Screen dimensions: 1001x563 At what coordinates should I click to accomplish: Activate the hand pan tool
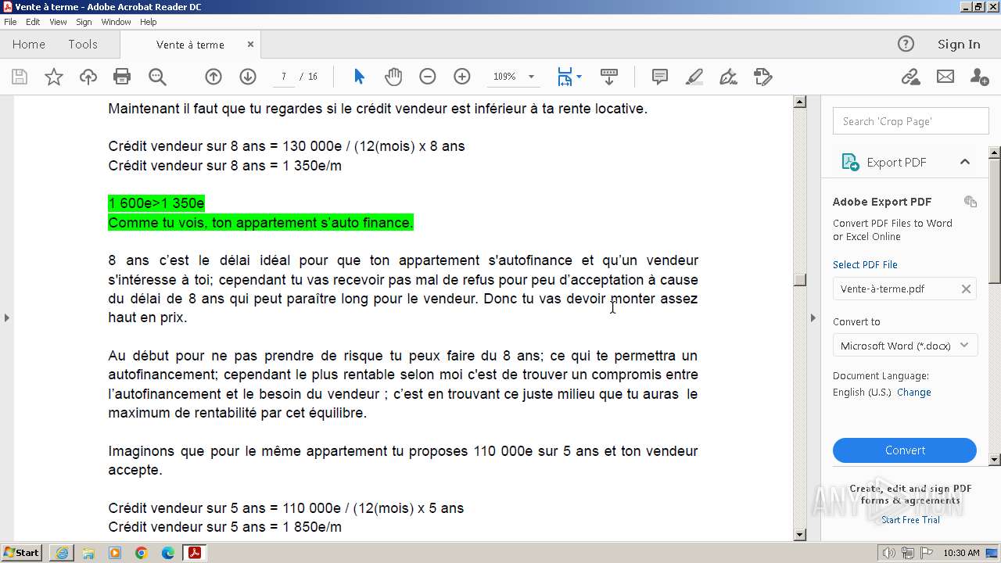click(393, 77)
